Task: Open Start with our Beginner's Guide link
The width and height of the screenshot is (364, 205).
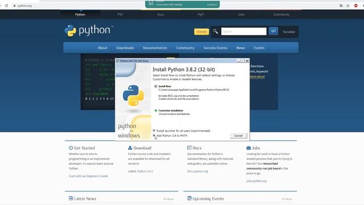Action: pyautogui.click(x=88, y=176)
